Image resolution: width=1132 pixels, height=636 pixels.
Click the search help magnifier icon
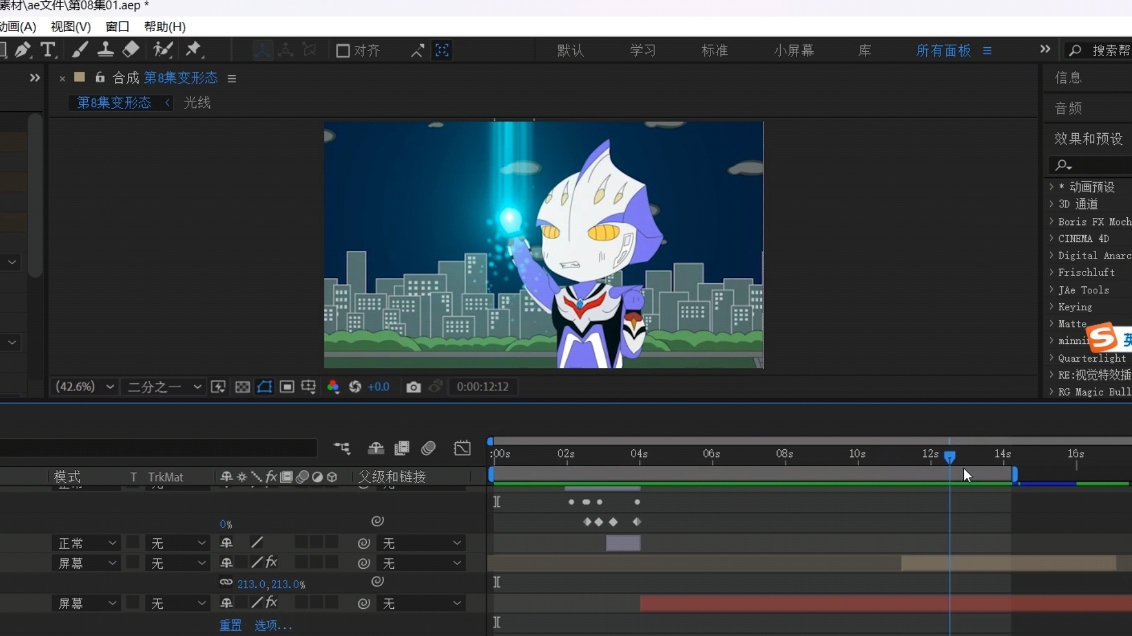(1075, 51)
